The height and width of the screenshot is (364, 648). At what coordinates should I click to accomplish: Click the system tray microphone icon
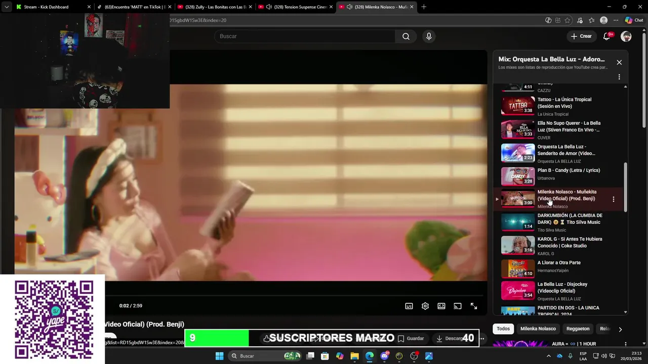[570, 356]
